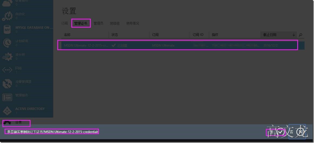Image resolution: width=314 pixels, height=143 pixels.
Task: Switch to the 订阅 tab
Action: 65,23
